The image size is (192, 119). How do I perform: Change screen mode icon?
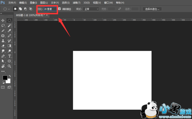coord(9,87)
